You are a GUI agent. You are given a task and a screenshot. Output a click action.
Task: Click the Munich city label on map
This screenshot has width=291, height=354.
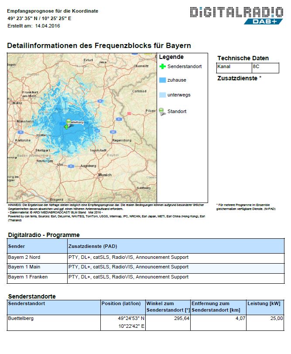105,175
